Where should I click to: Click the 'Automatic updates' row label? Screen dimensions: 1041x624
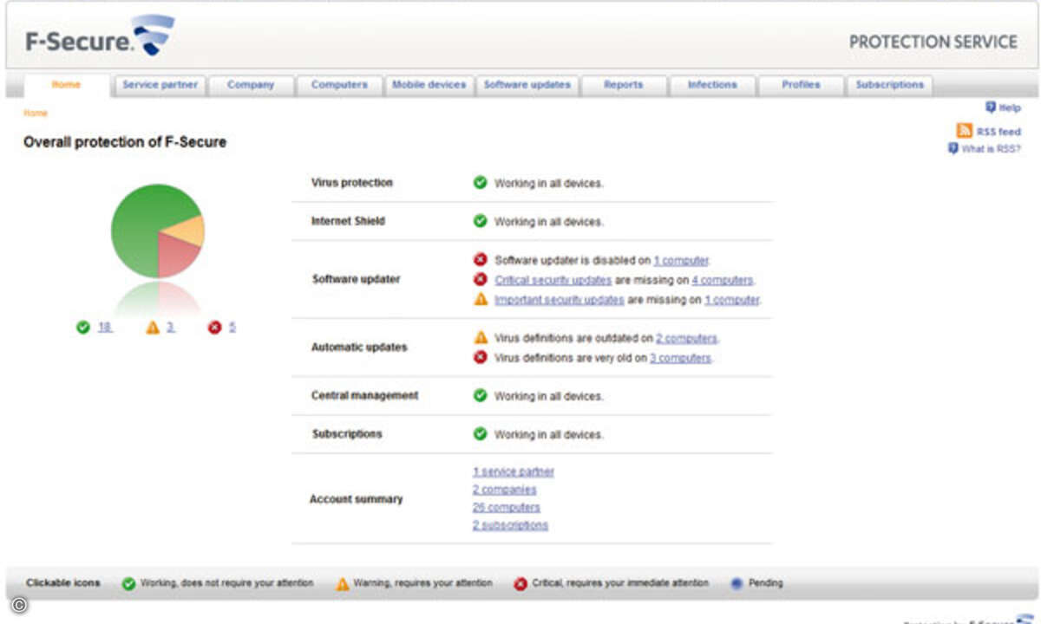(358, 348)
